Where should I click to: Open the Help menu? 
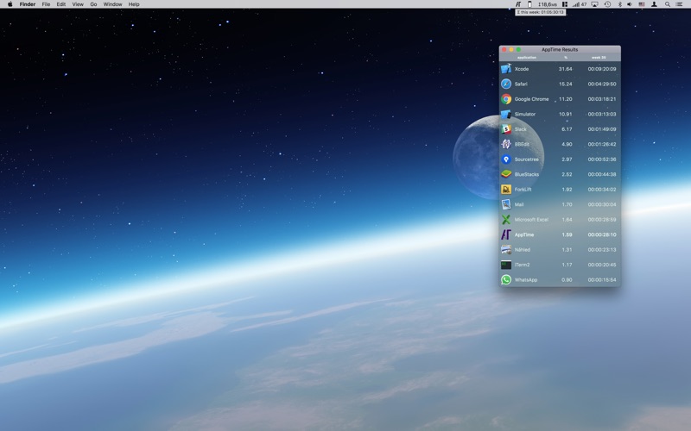pos(134,4)
